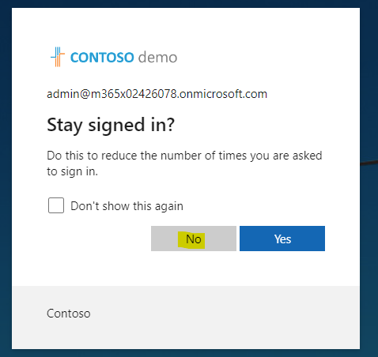Click the blue CONTOSO wordmark
The width and height of the screenshot is (378, 357).
102,58
